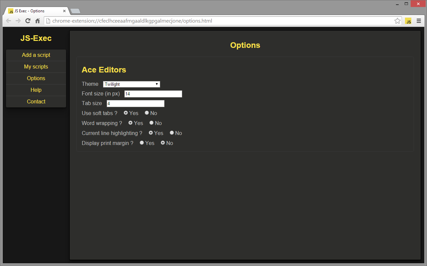The image size is (427, 266).
Task: Select Yes for Display print margin
Action: [x=142, y=143]
